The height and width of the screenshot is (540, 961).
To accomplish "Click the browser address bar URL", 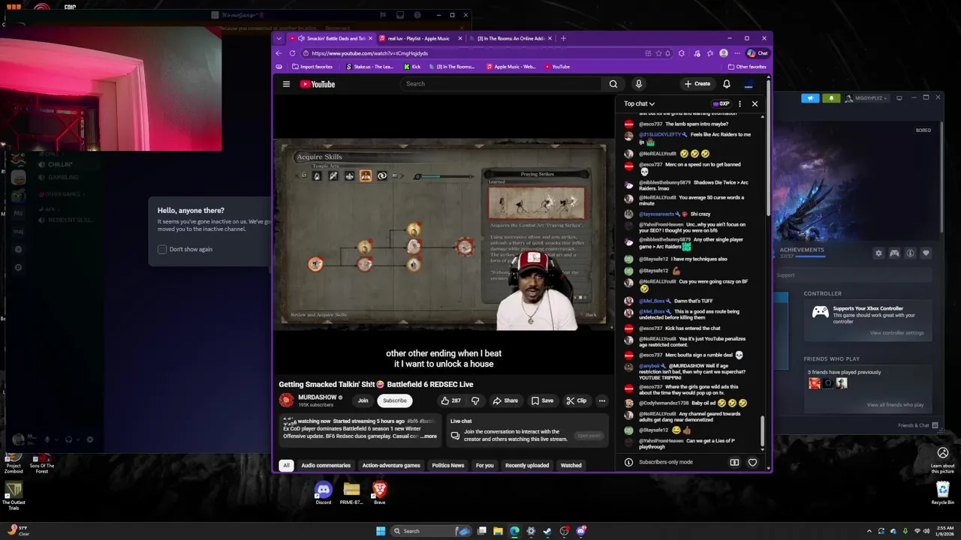I will (x=369, y=53).
